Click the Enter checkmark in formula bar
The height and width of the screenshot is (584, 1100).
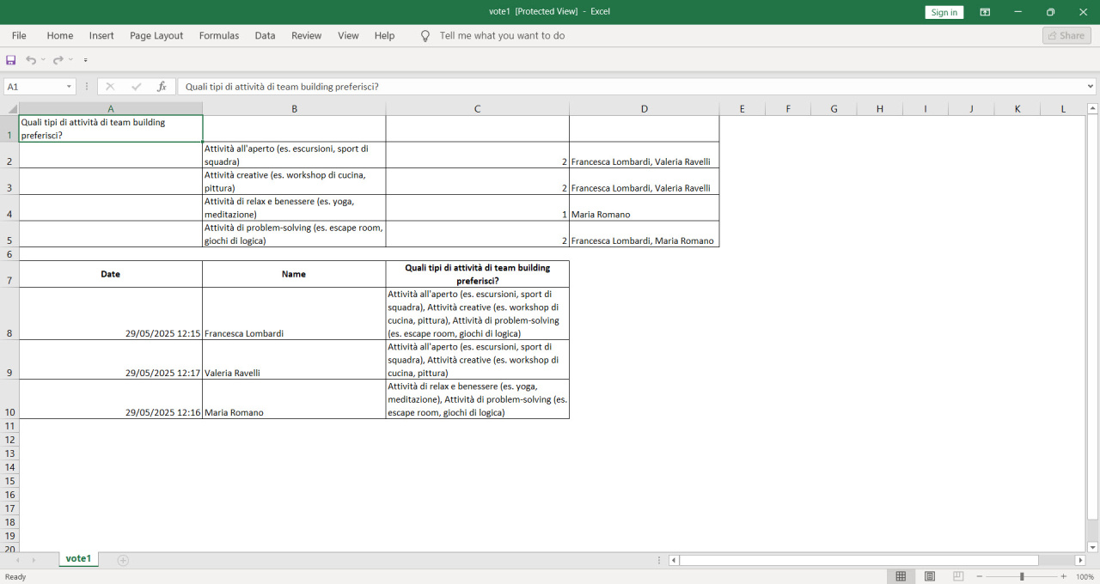(x=136, y=87)
